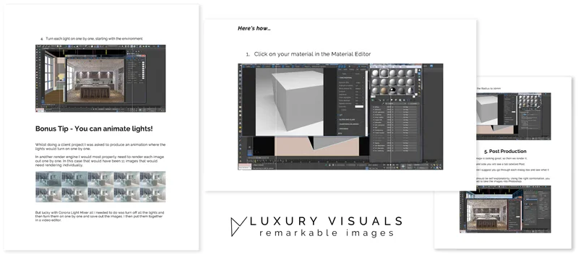Viewport: 578px width, 270px height.
Task: Select the half-white half-dark material sample sphere
Action: [410, 91]
